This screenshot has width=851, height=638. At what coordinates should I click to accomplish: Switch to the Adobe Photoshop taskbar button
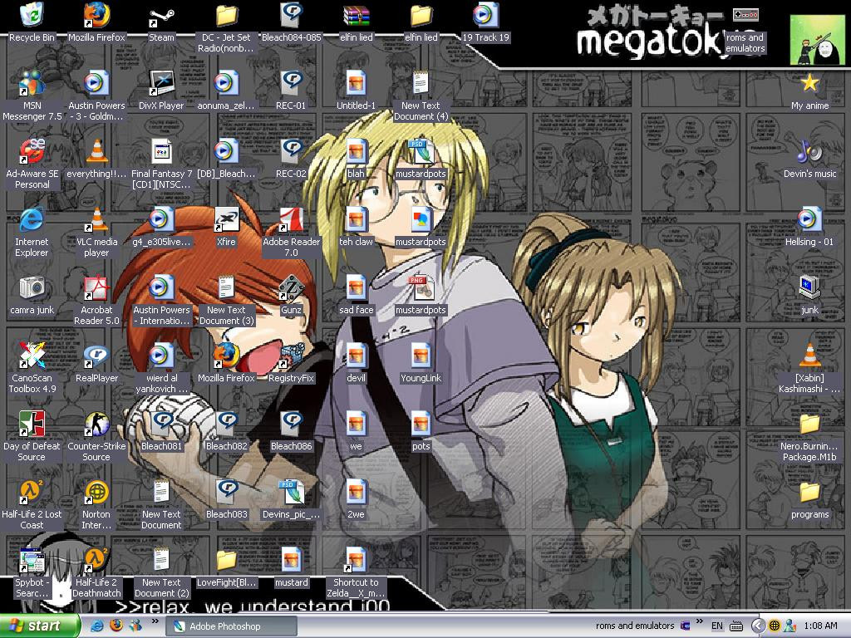(x=231, y=626)
